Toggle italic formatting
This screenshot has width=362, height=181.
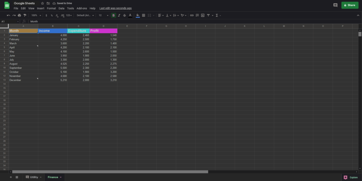119,15
